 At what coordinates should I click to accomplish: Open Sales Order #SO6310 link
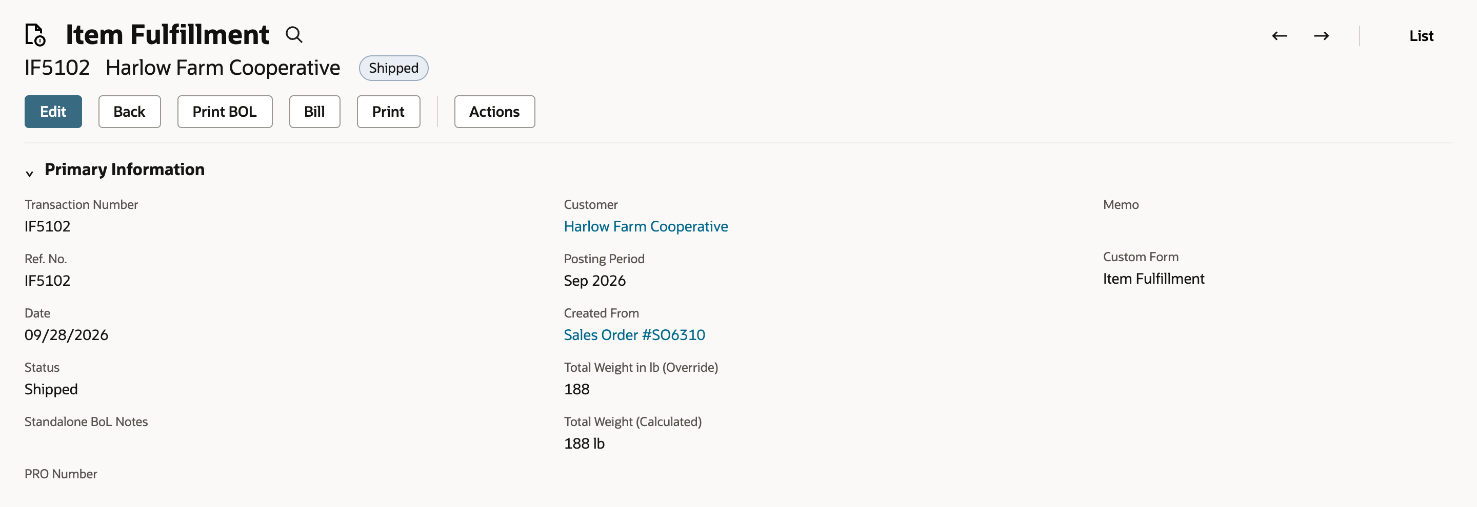(634, 335)
